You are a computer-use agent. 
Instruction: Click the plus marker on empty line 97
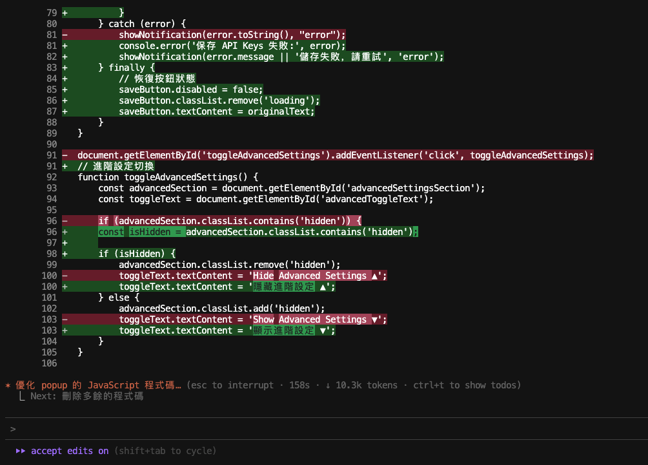pos(64,242)
